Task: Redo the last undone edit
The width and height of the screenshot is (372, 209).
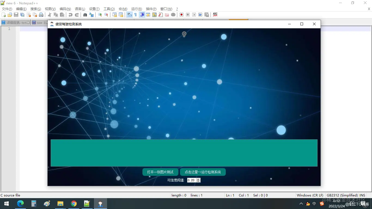Action: (x=77, y=15)
